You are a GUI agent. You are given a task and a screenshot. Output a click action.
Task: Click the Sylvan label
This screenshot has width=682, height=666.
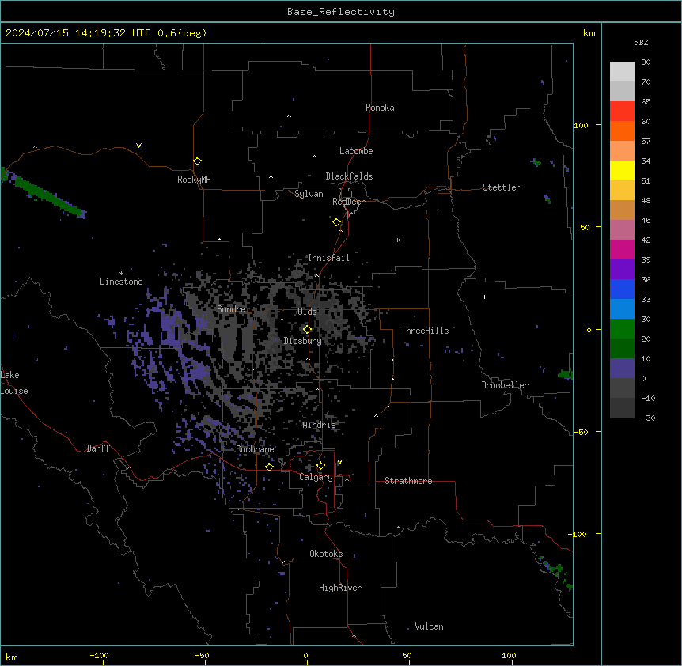click(309, 194)
